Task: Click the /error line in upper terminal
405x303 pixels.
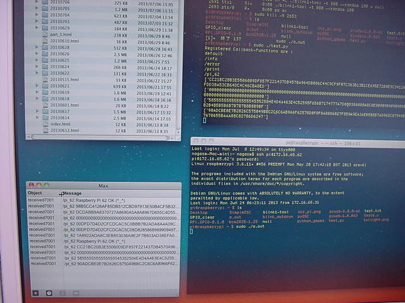Action: 212,64
